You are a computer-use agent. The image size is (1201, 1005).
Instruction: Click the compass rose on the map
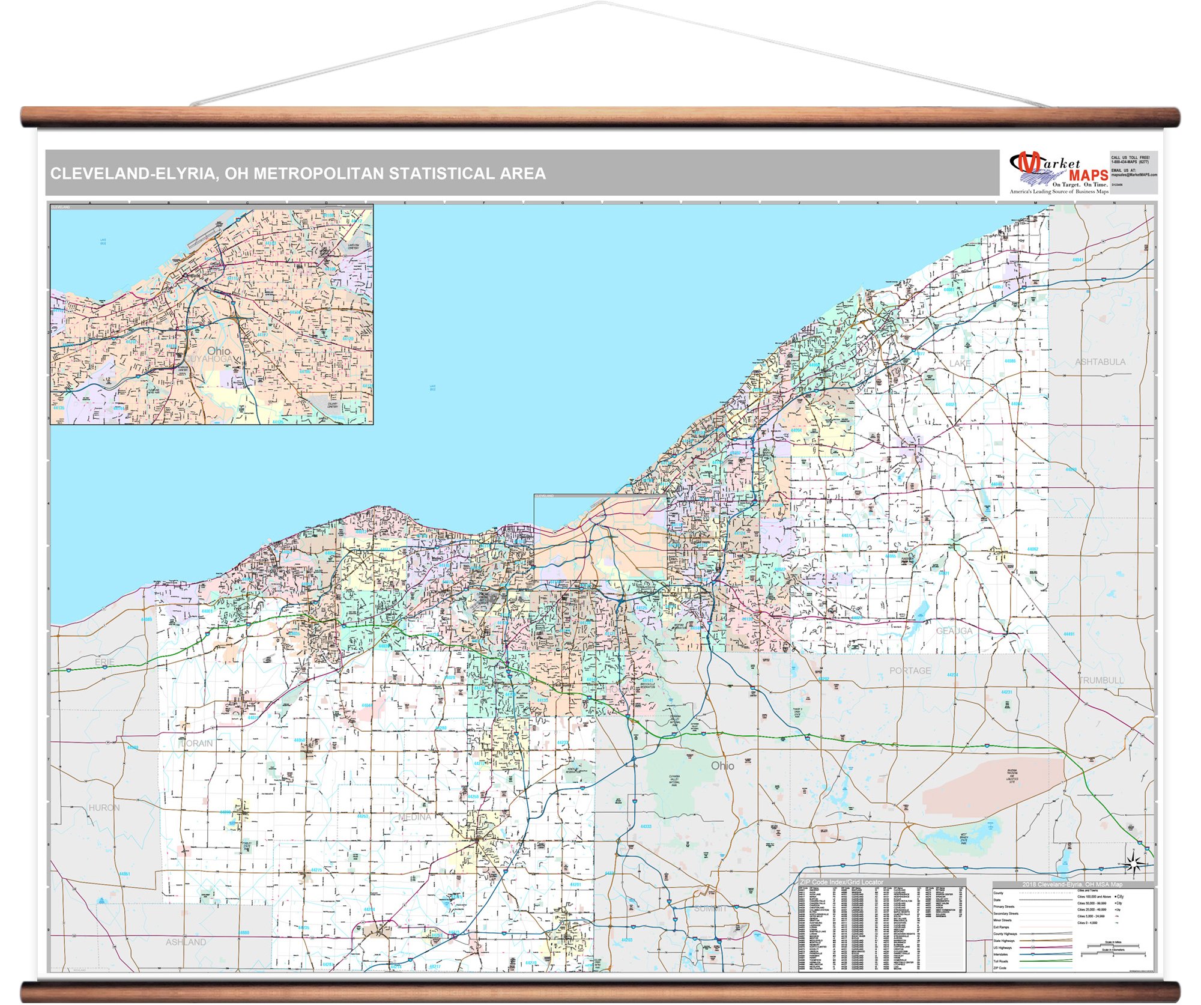click(1134, 864)
